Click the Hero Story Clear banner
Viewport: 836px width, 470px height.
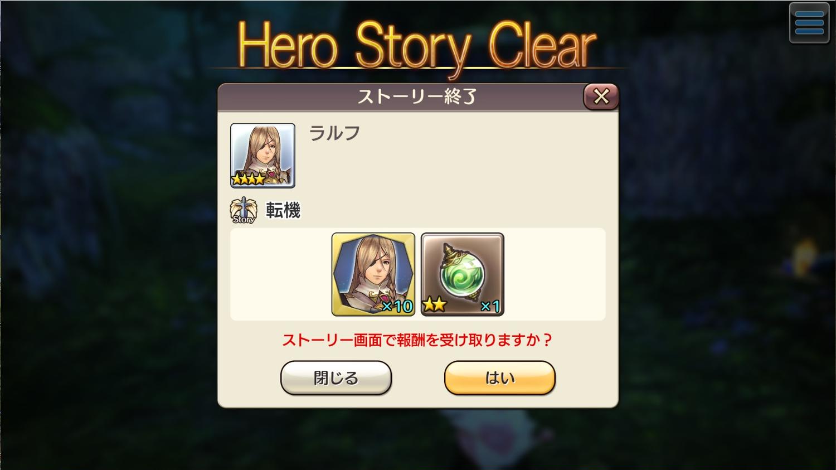(417, 46)
